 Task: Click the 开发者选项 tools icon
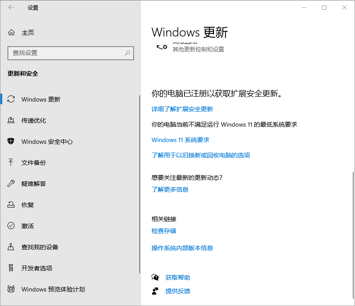tap(11, 268)
